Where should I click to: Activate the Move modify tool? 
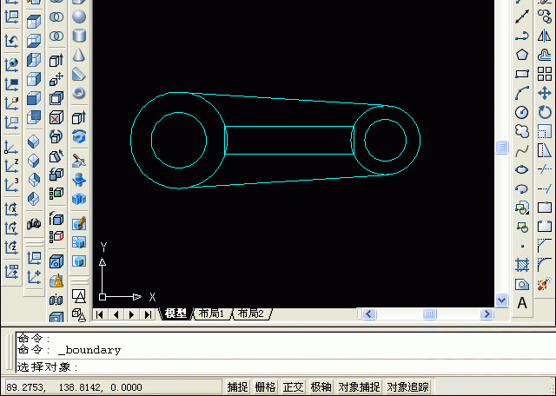pos(545,93)
